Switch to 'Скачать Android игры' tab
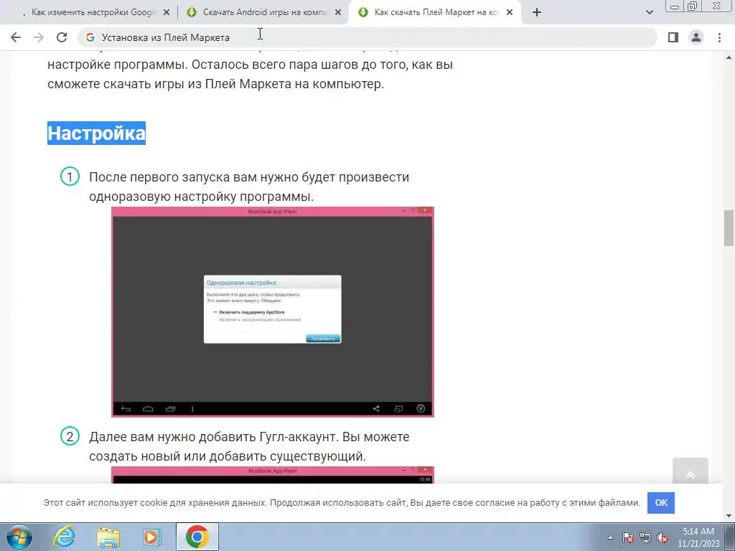The width and height of the screenshot is (735, 551). pyautogui.click(x=265, y=13)
